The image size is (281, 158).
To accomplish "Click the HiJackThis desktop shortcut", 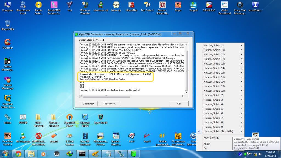I will (x=131, y=7).
